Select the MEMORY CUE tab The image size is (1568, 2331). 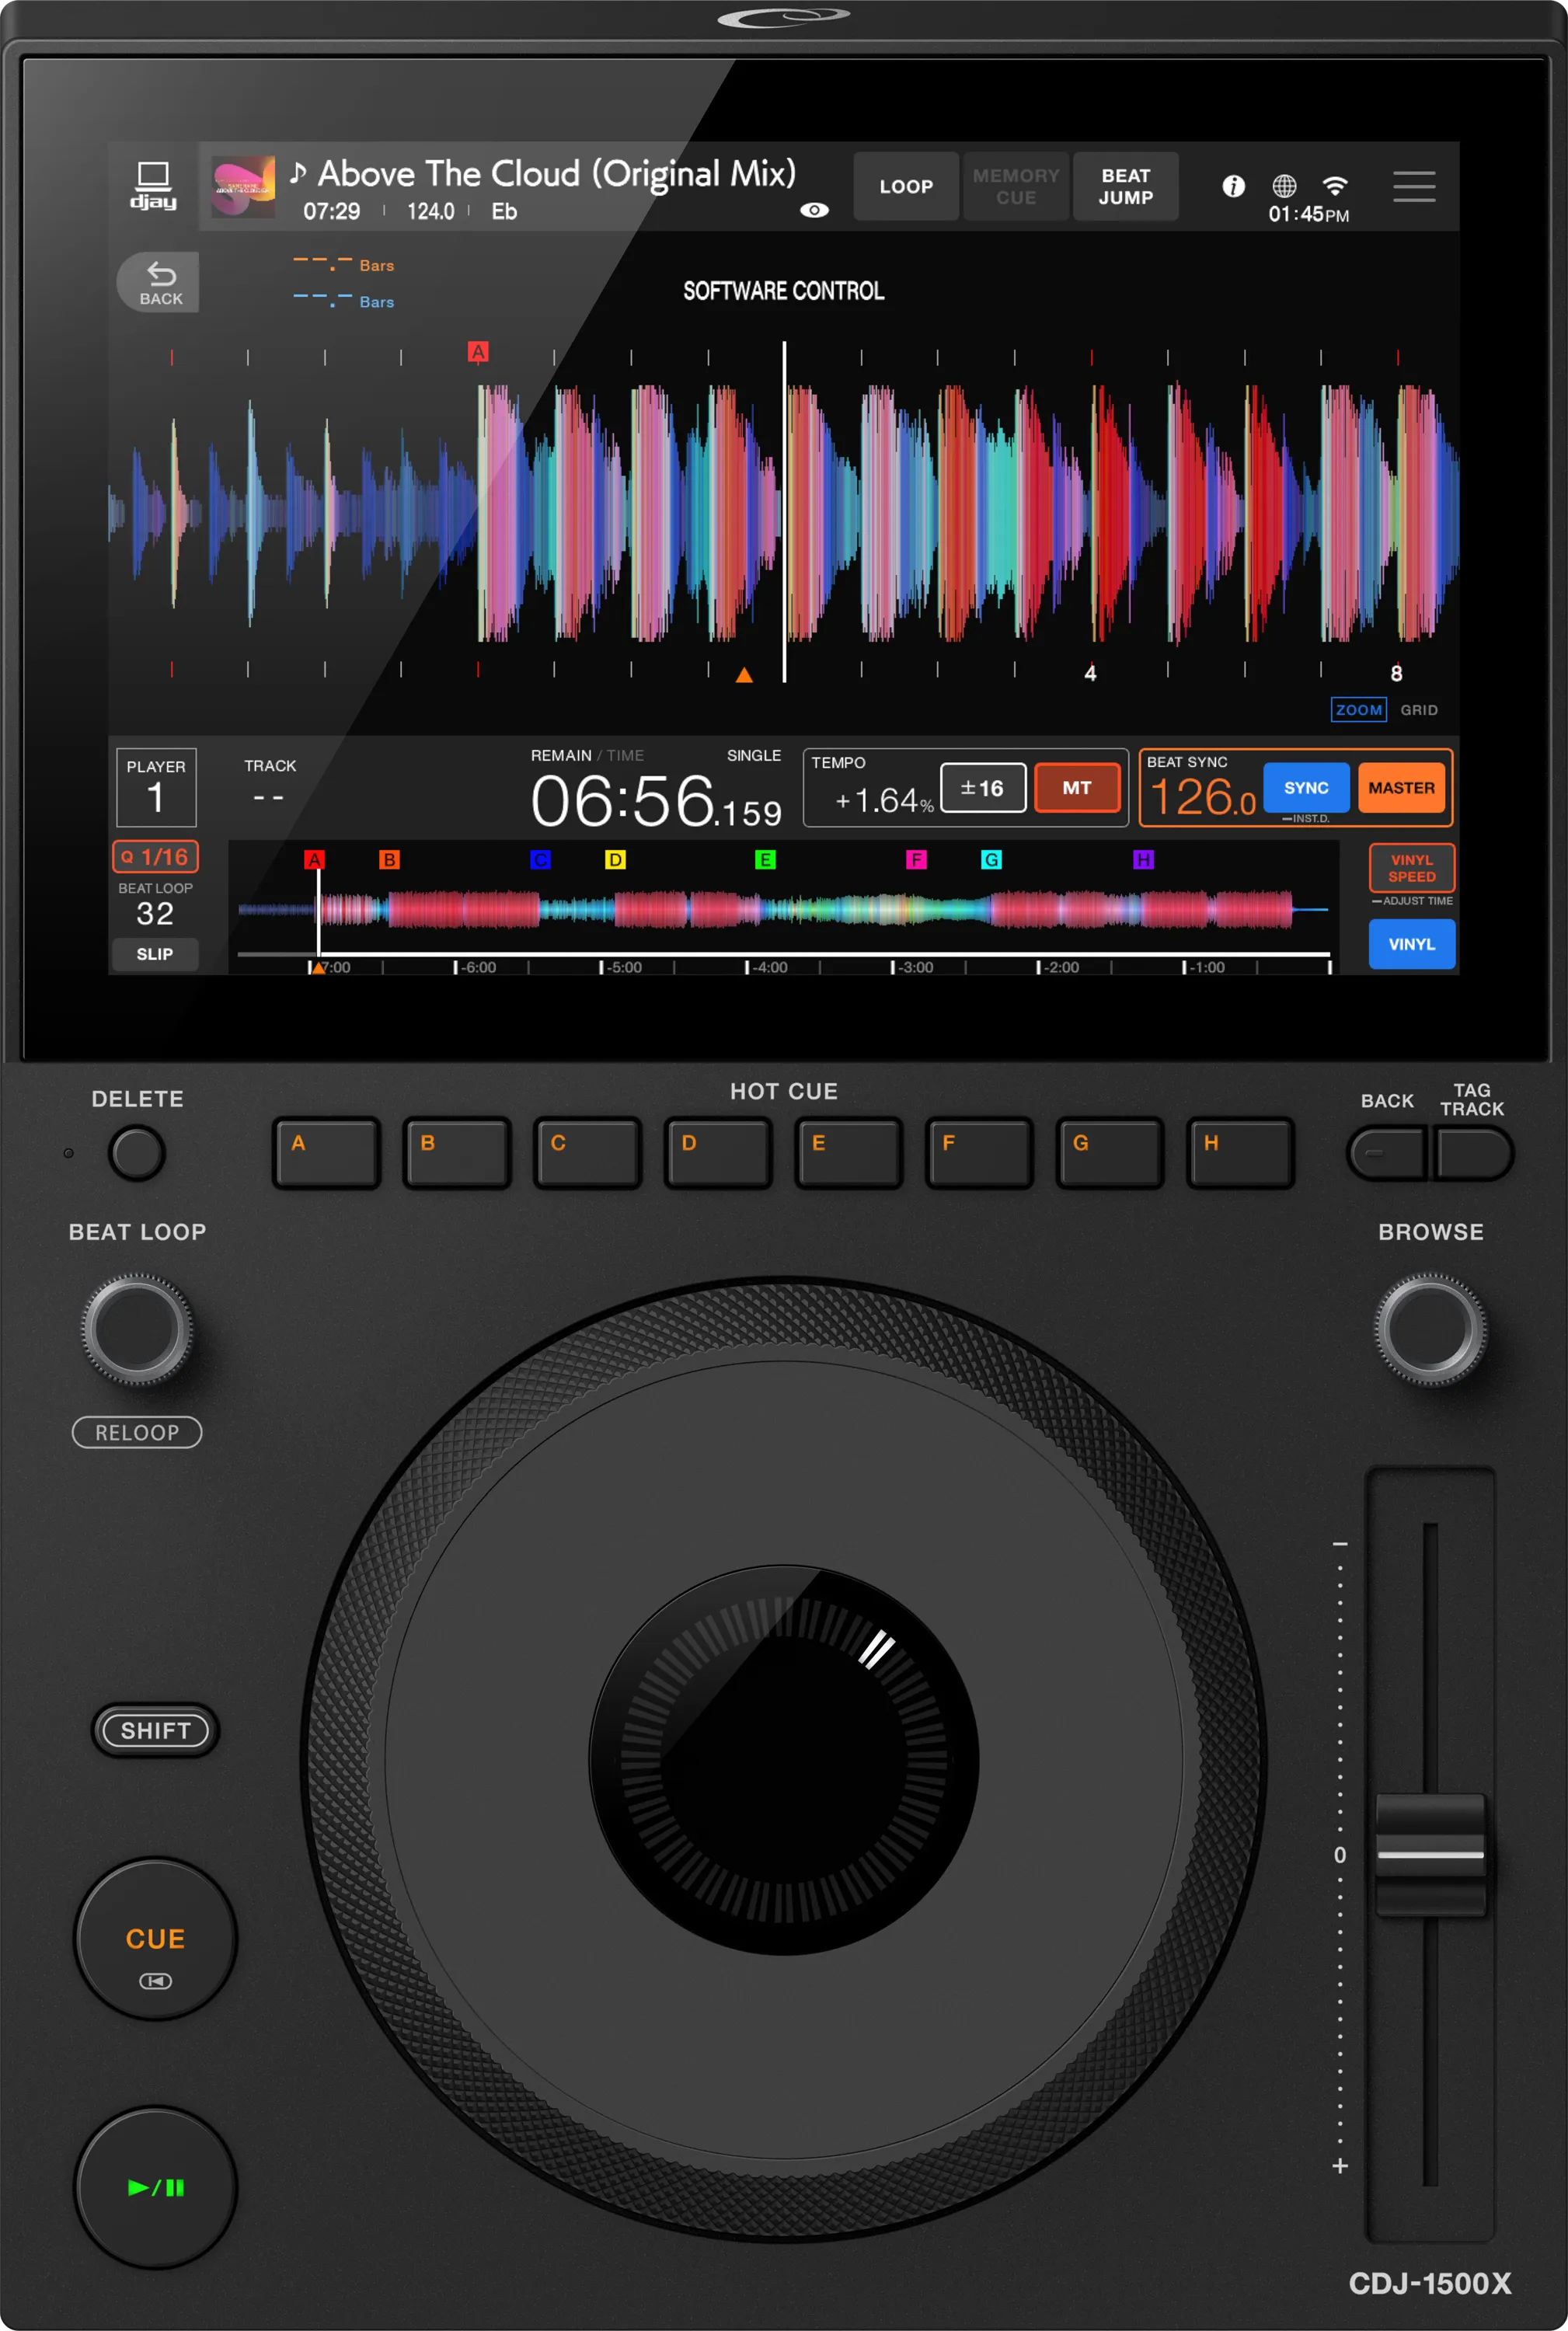pyautogui.click(x=1016, y=186)
